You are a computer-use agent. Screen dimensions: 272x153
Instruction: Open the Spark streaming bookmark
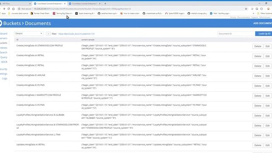(x=85, y=13)
